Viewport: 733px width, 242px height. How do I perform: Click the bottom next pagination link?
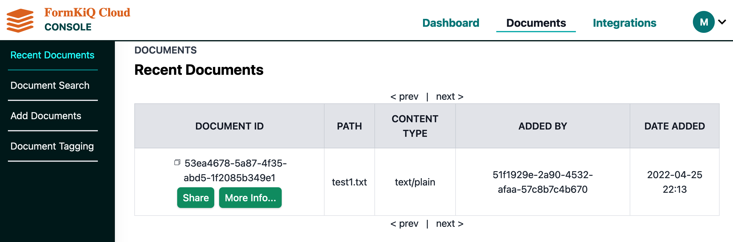pyautogui.click(x=450, y=223)
